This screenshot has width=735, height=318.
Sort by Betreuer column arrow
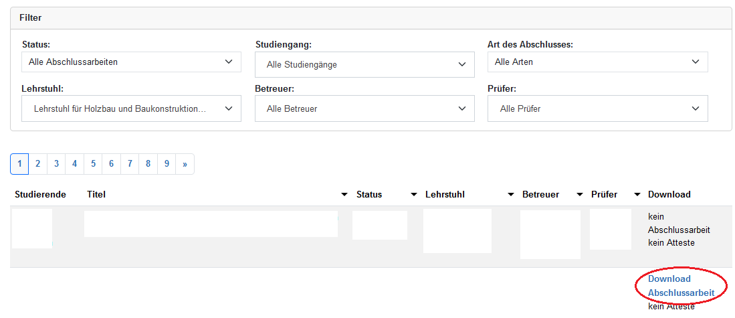(580, 195)
